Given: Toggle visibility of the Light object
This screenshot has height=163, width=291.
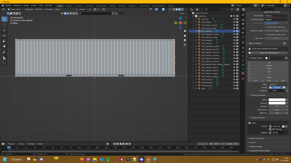Looking at the screenshot, I should (x=234, y=89).
